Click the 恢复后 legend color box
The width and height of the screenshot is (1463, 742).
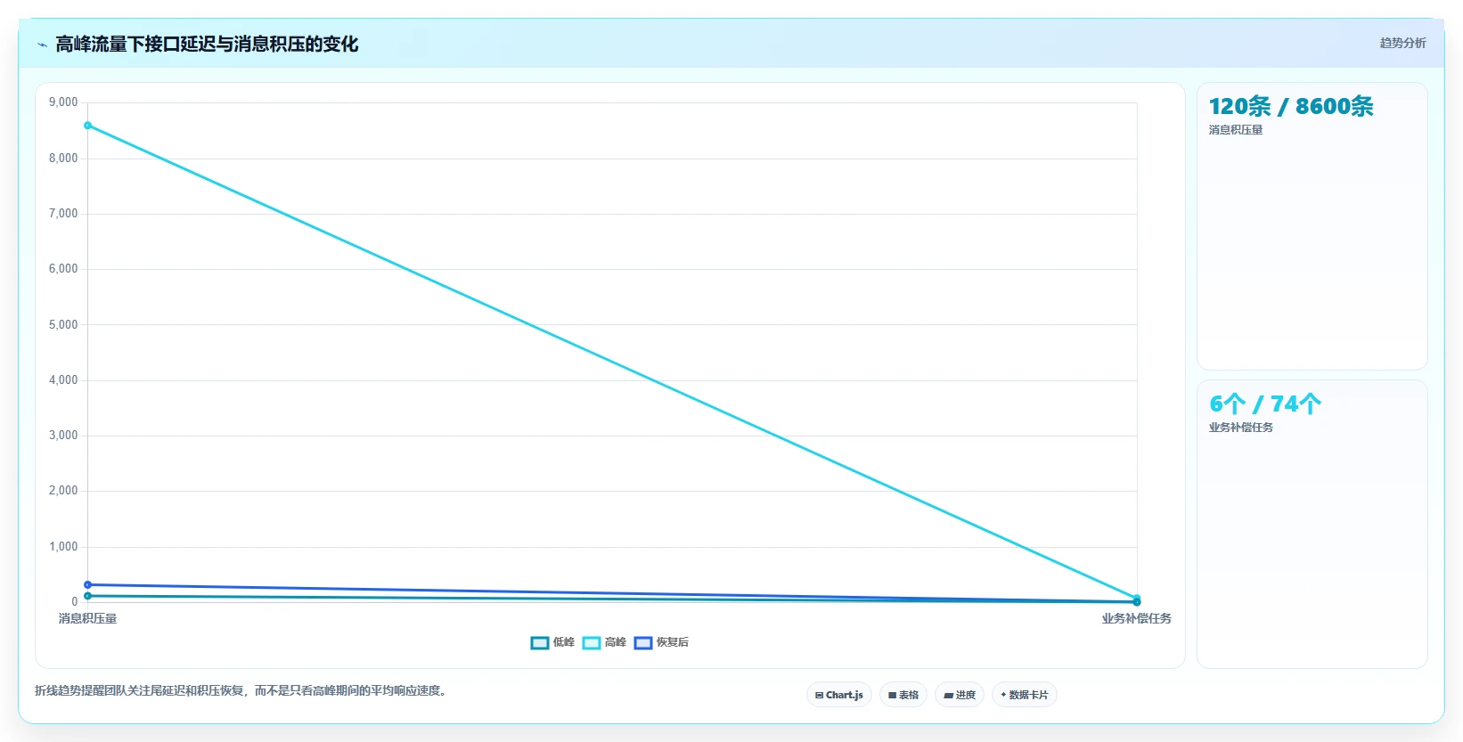tap(643, 643)
